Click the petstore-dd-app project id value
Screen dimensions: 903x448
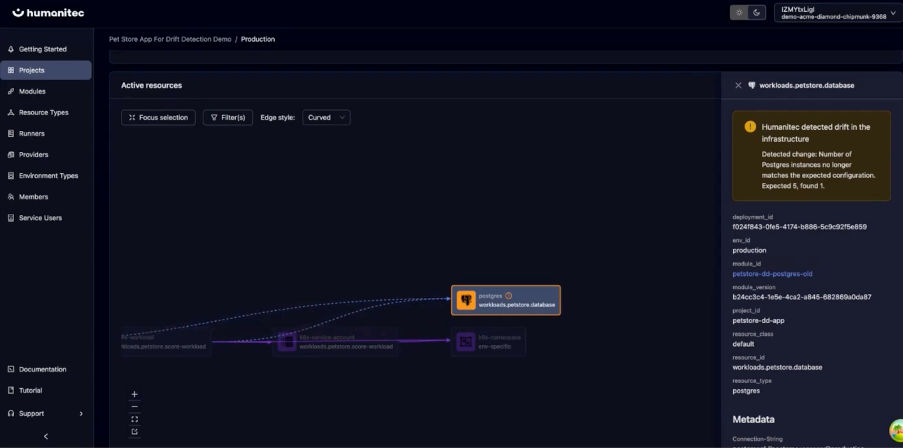click(759, 320)
